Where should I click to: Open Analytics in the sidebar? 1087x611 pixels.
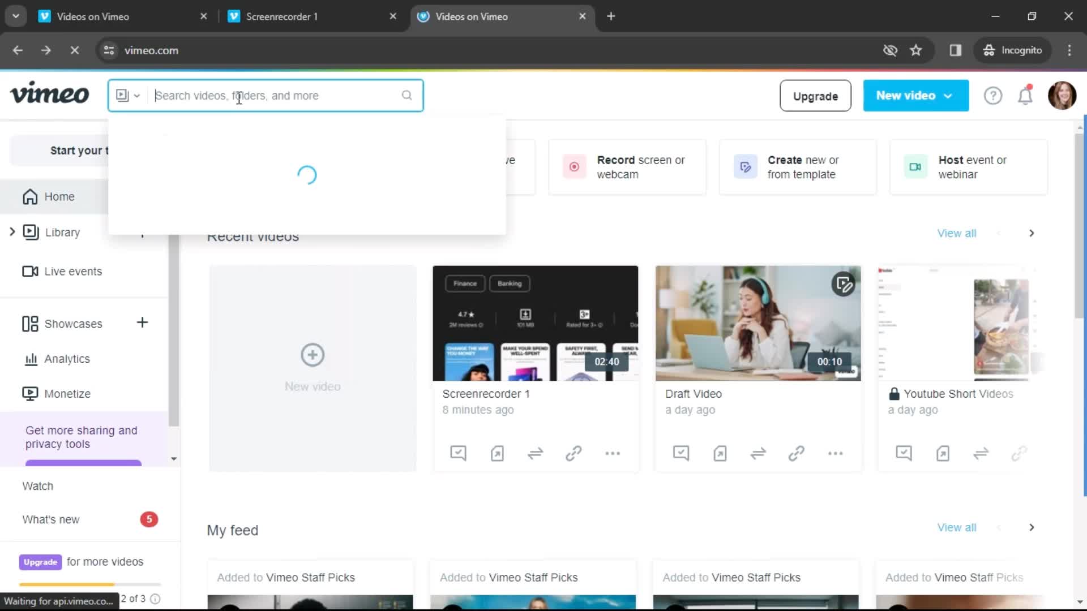point(56,359)
